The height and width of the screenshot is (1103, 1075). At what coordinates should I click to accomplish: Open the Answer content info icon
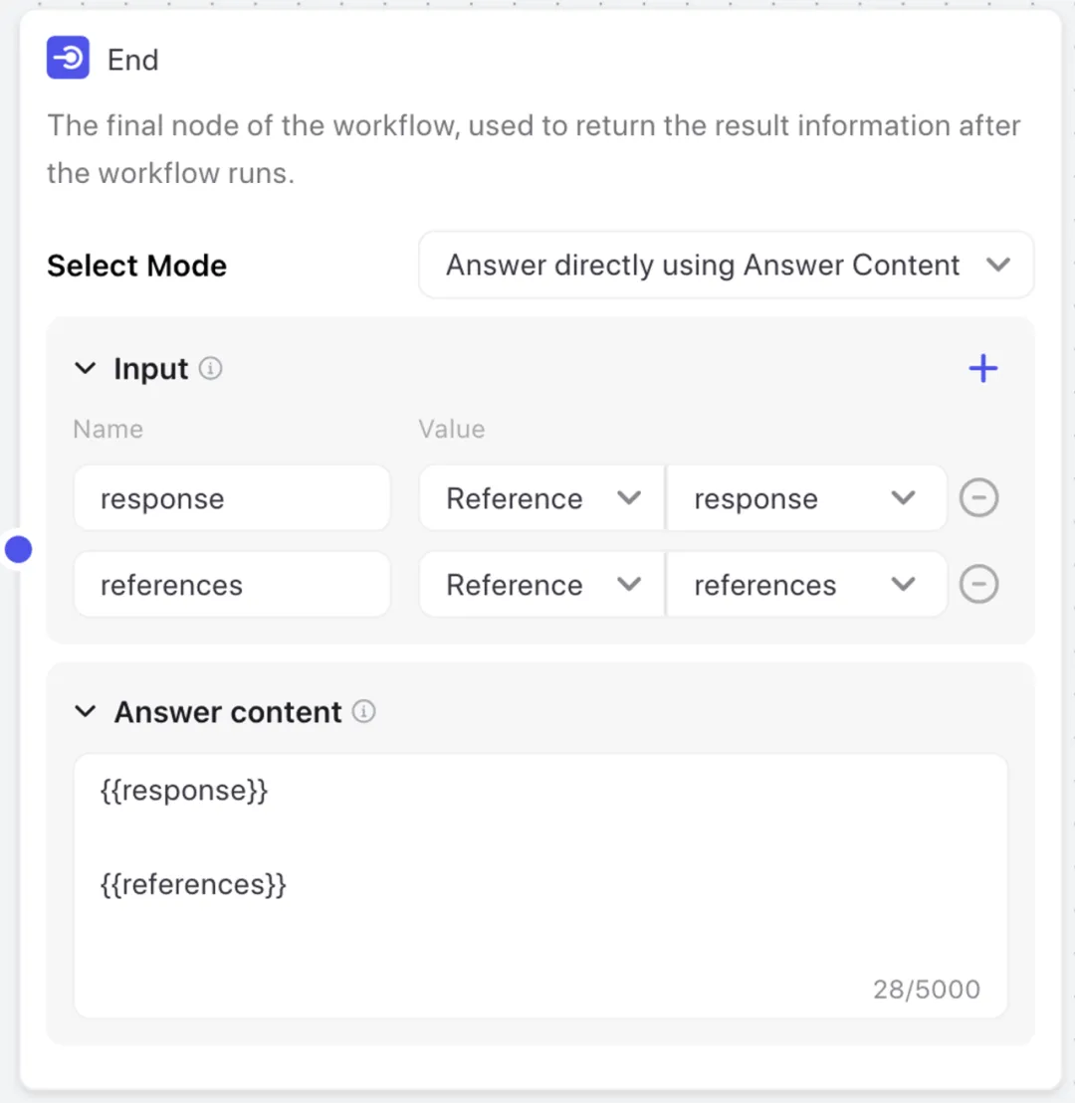(364, 711)
